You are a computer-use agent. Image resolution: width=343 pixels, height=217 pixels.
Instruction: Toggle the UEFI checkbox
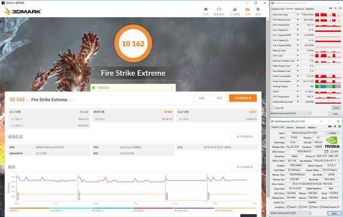[x=332, y=151]
